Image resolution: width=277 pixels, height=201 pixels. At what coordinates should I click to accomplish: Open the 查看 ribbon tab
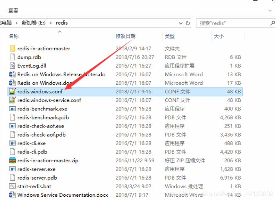click(13, 11)
